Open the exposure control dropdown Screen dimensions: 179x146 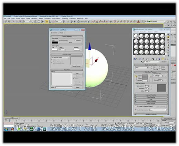(x=61, y=57)
